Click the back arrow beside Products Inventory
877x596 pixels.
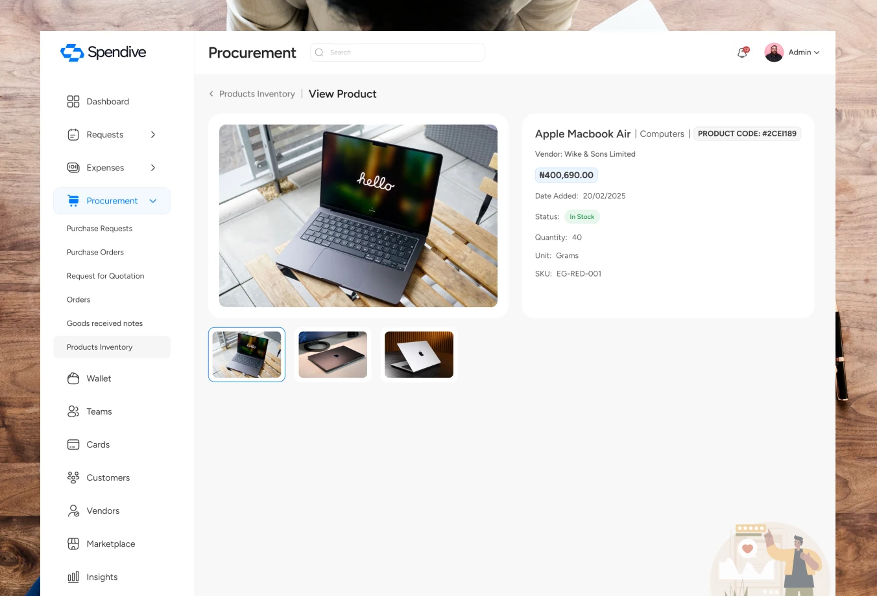pyautogui.click(x=211, y=94)
